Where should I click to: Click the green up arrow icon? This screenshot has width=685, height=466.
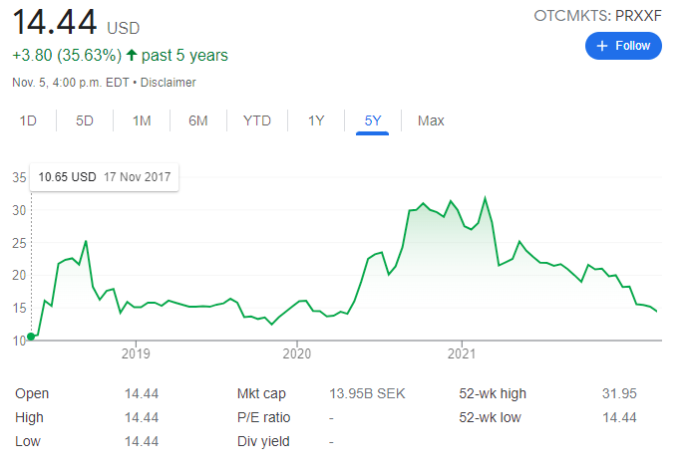tap(131, 55)
